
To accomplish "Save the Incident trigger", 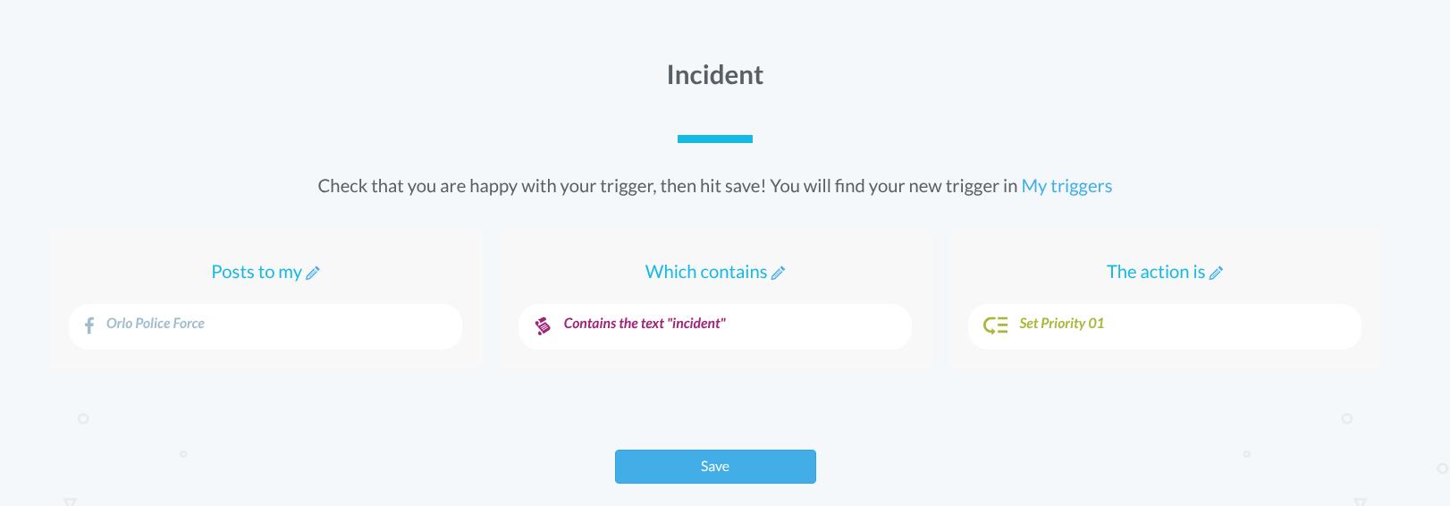I will pos(715,467).
